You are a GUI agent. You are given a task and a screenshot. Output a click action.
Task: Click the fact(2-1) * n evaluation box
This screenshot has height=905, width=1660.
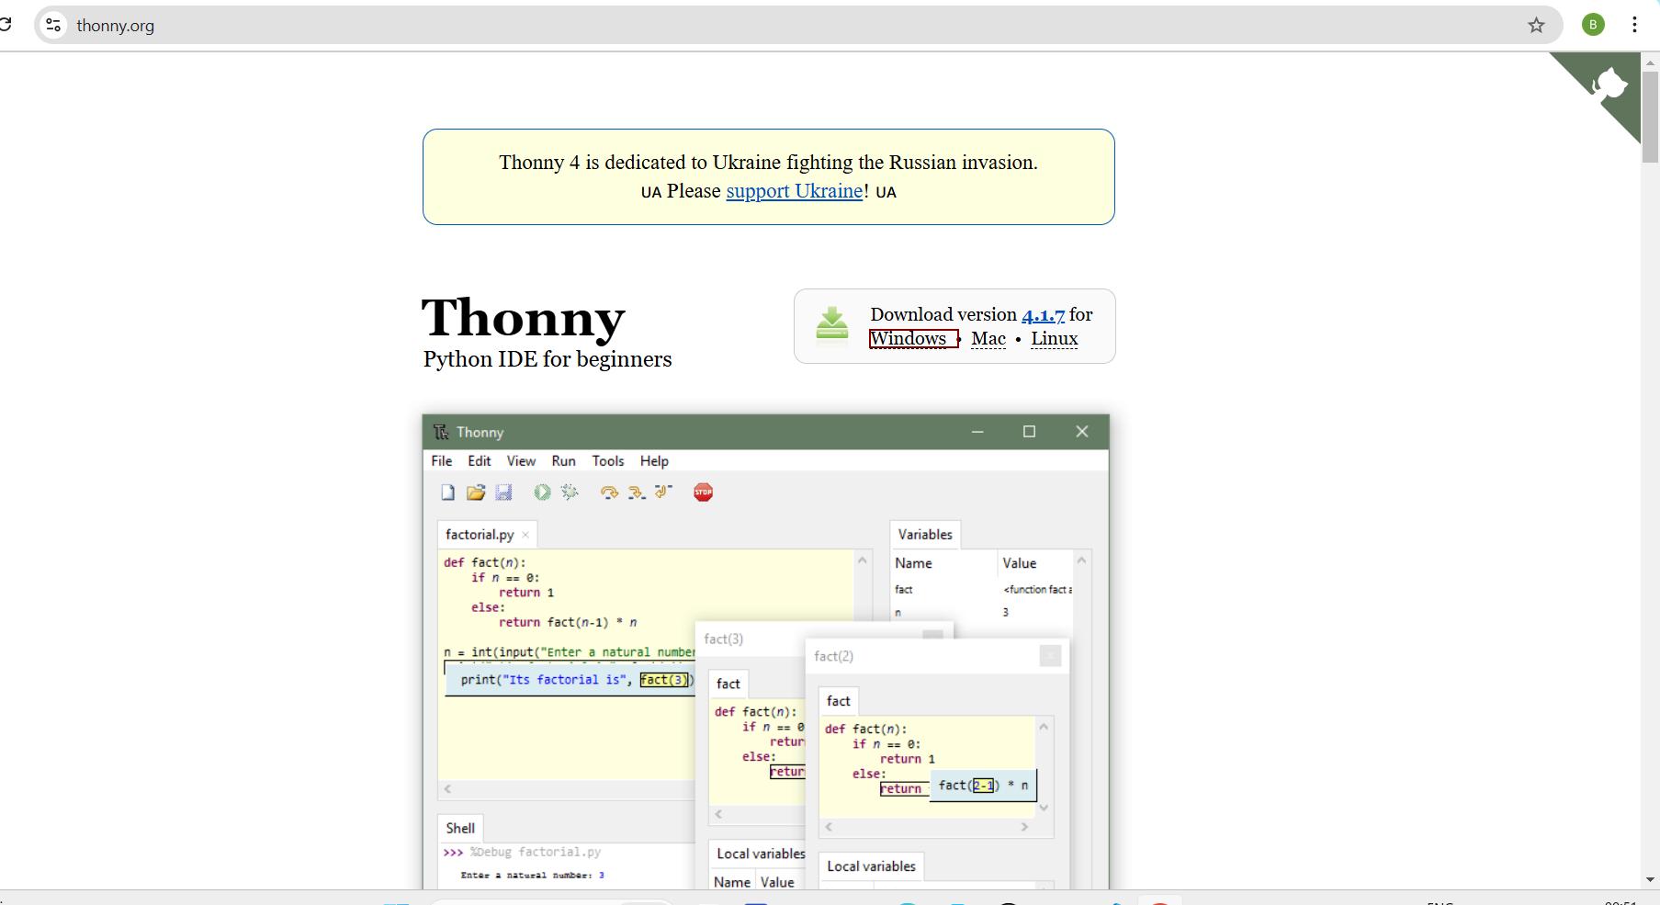click(x=983, y=786)
